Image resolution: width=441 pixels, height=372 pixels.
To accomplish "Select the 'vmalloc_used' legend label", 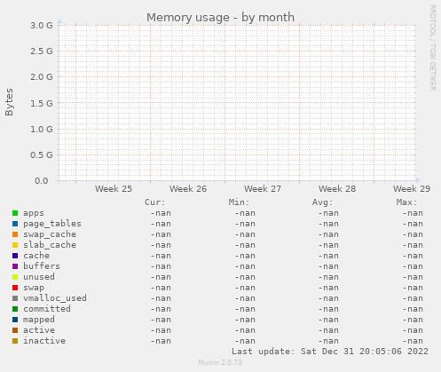I will 55,298.
